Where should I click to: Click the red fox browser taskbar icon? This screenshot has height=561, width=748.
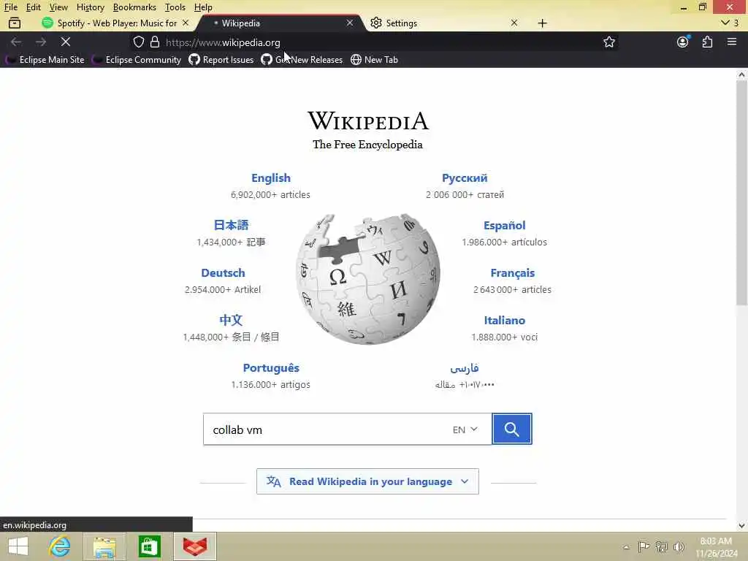click(x=194, y=546)
